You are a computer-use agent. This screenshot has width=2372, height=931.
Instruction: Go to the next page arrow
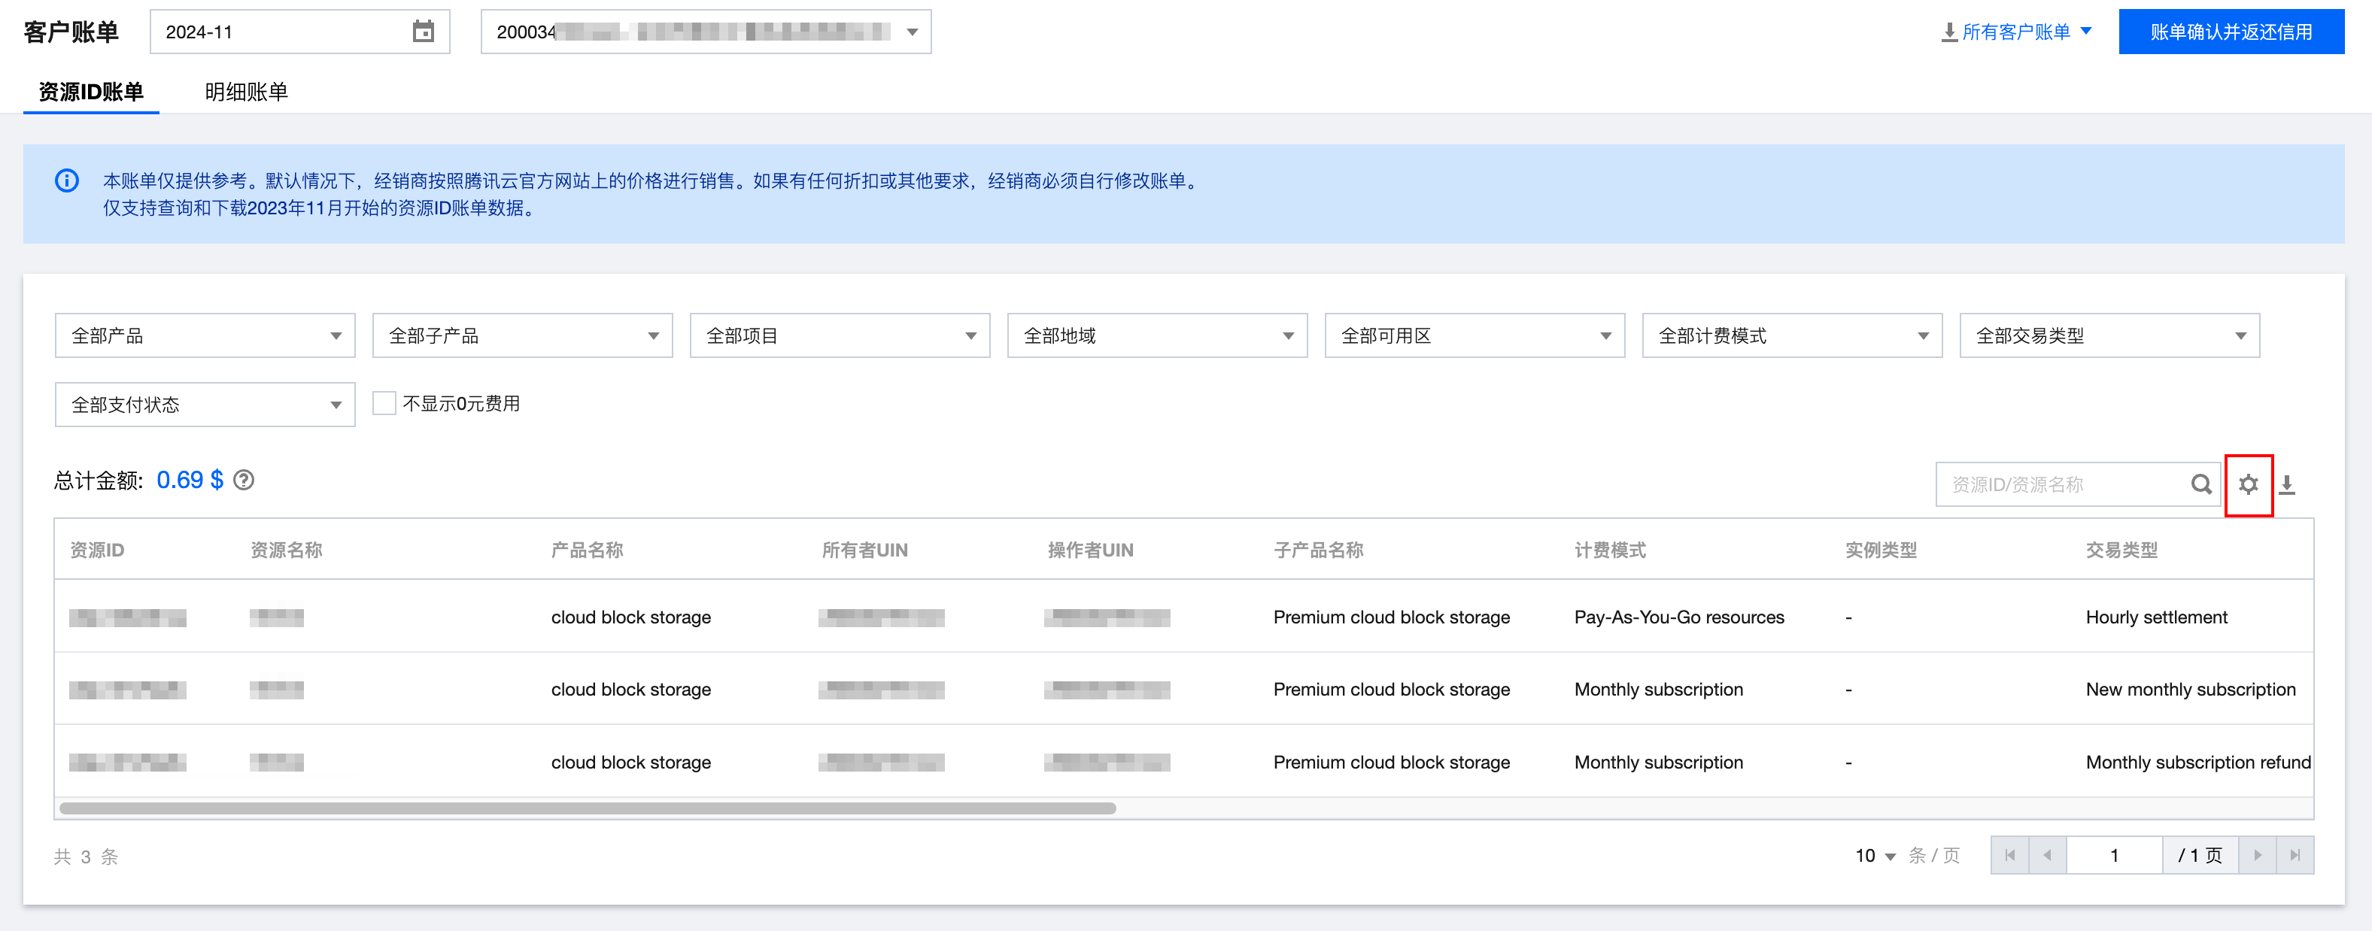2257,856
